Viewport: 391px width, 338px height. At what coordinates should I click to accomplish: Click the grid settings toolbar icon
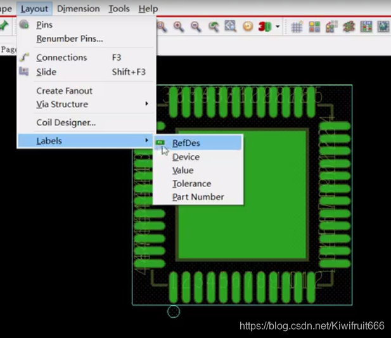[x=297, y=26]
